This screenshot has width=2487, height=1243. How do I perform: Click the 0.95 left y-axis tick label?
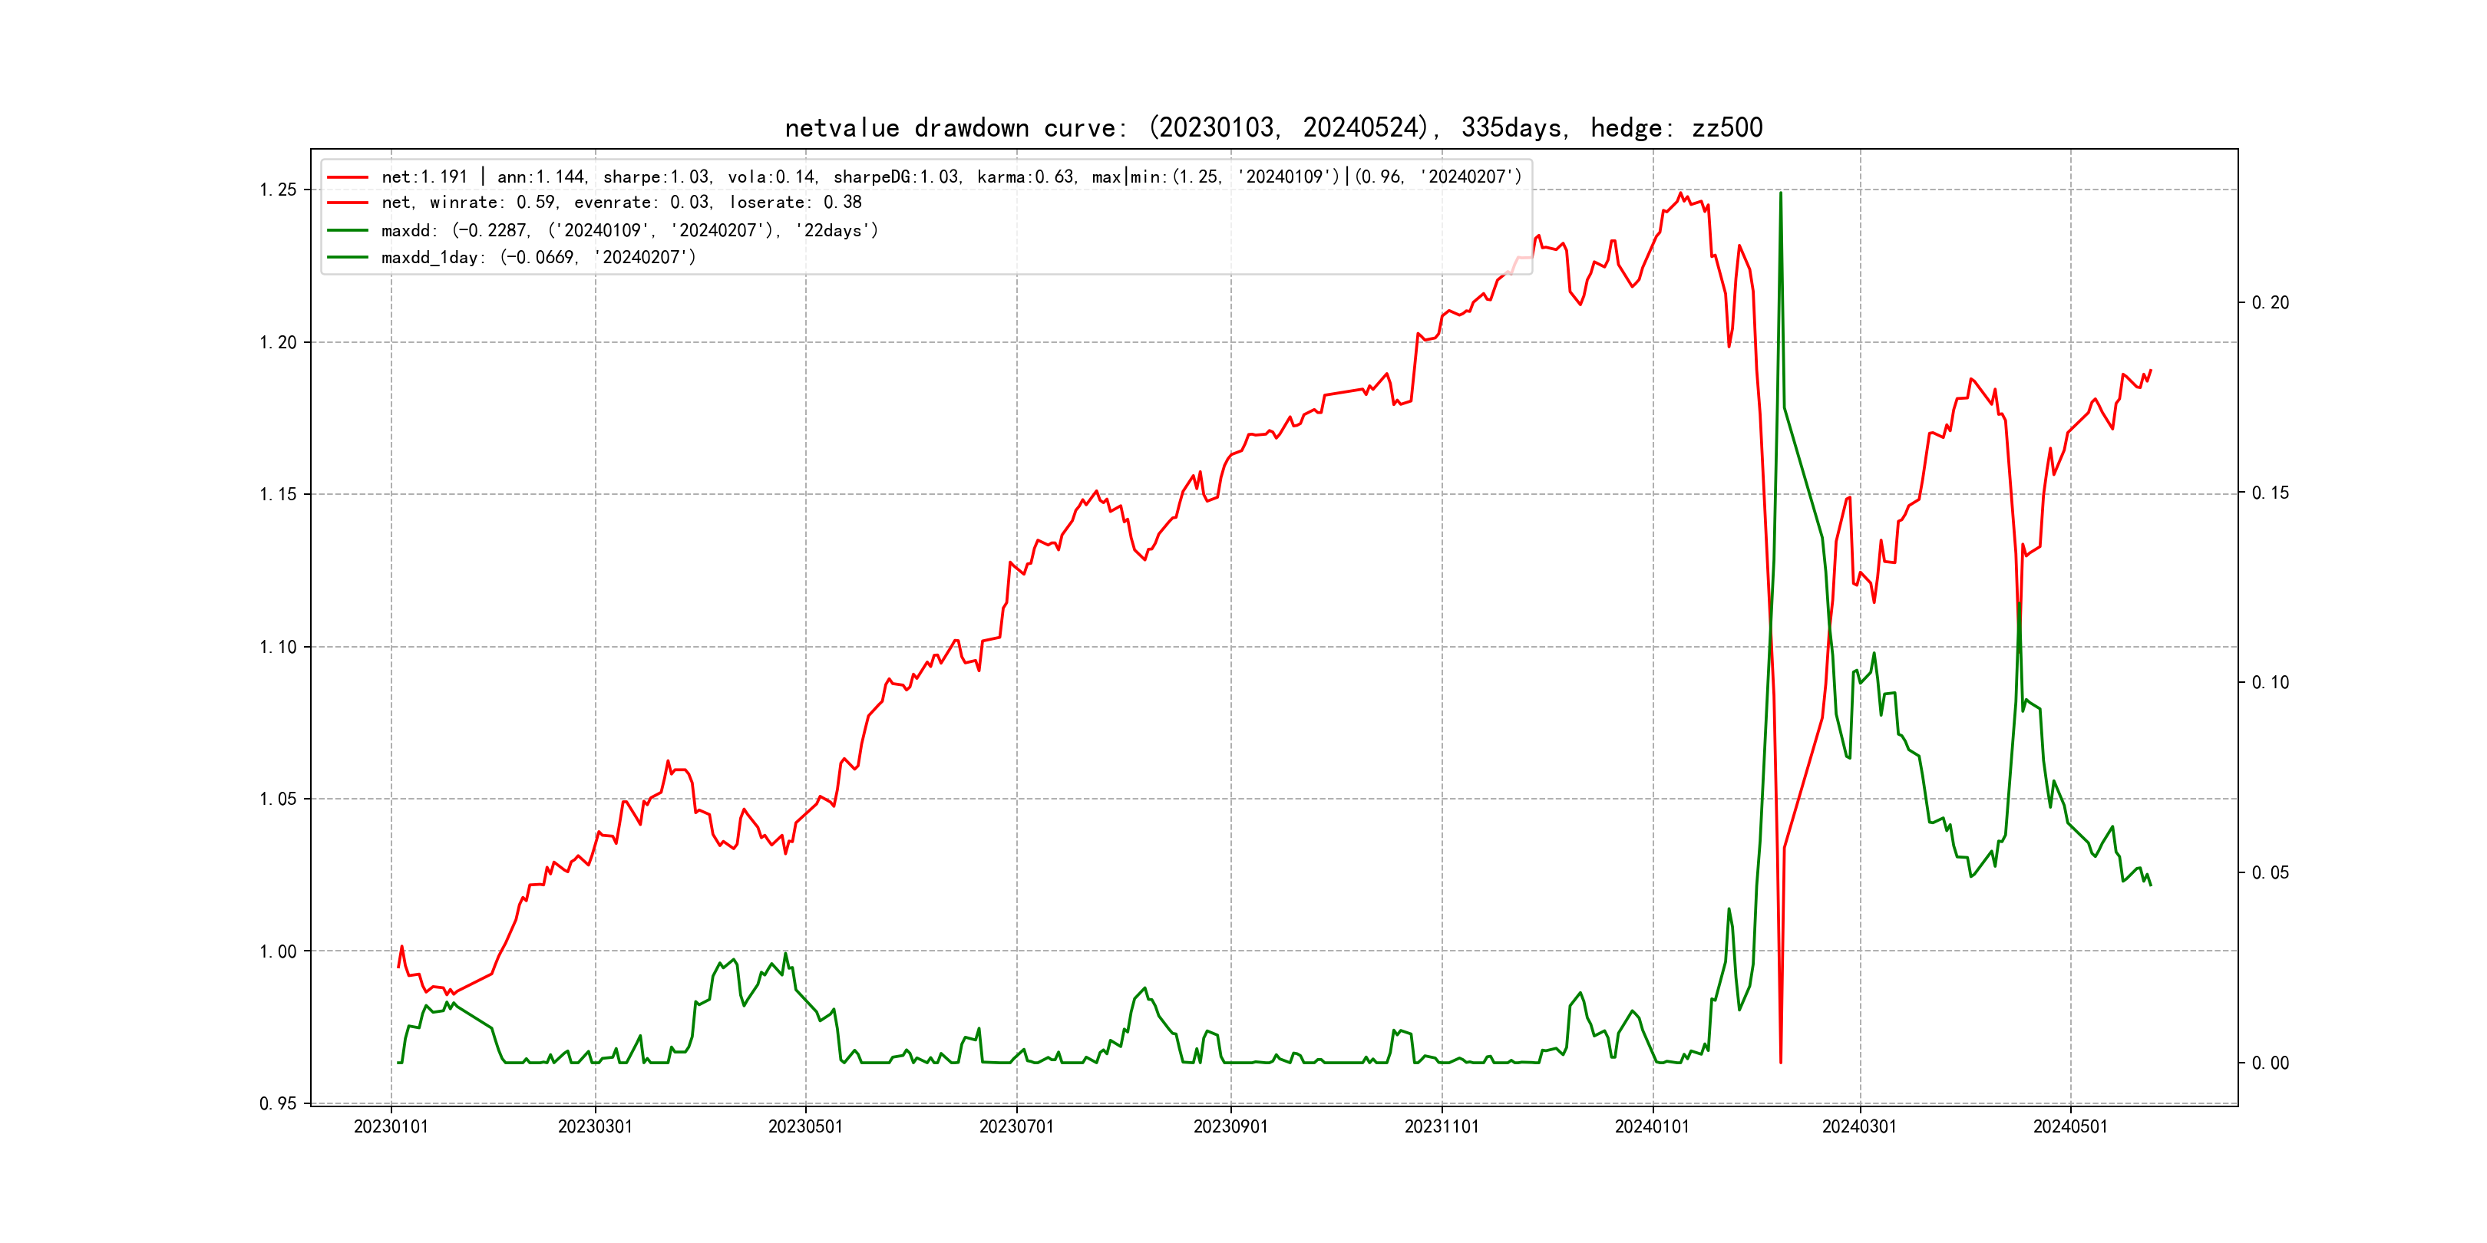(x=278, y=1103)
